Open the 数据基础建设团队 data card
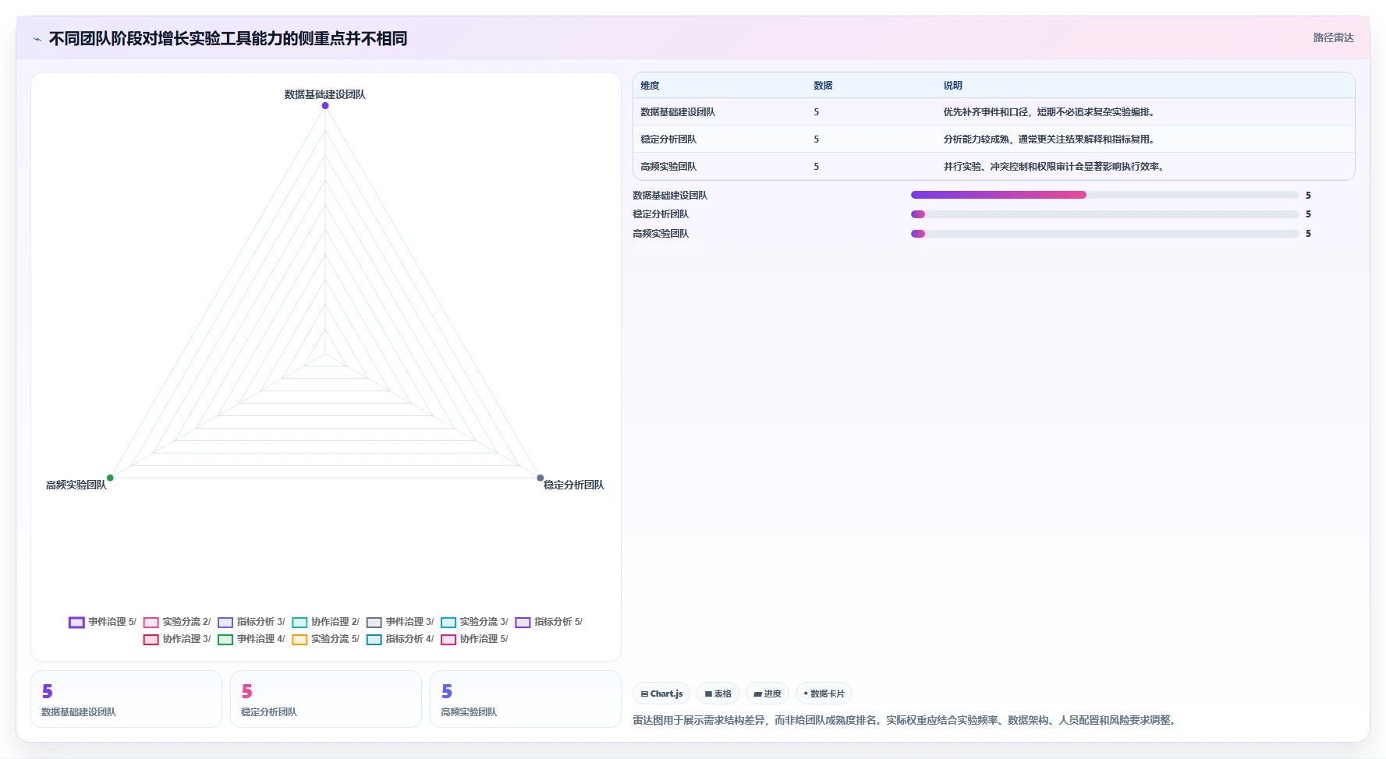This screenshot has width=1386, height=759. coord(126,699)
